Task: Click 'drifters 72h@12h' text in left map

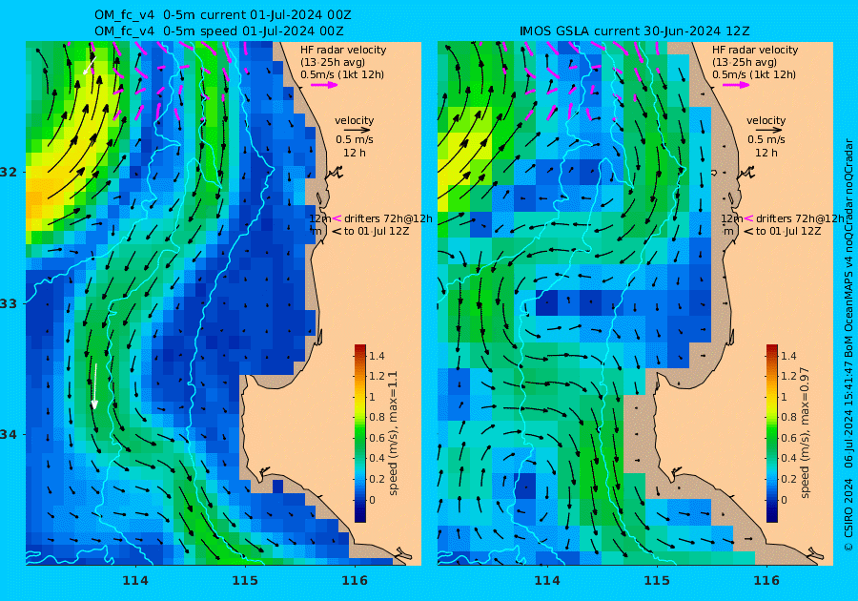Action: pyautogui.click(x=388, y=219)
